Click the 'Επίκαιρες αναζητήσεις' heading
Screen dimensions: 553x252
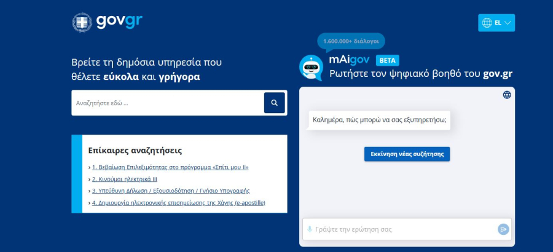[x=135, y=151]
